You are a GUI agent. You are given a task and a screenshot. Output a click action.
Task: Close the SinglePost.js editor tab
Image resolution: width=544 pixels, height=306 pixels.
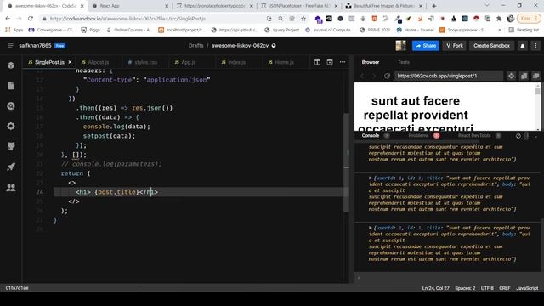point(70,62)
